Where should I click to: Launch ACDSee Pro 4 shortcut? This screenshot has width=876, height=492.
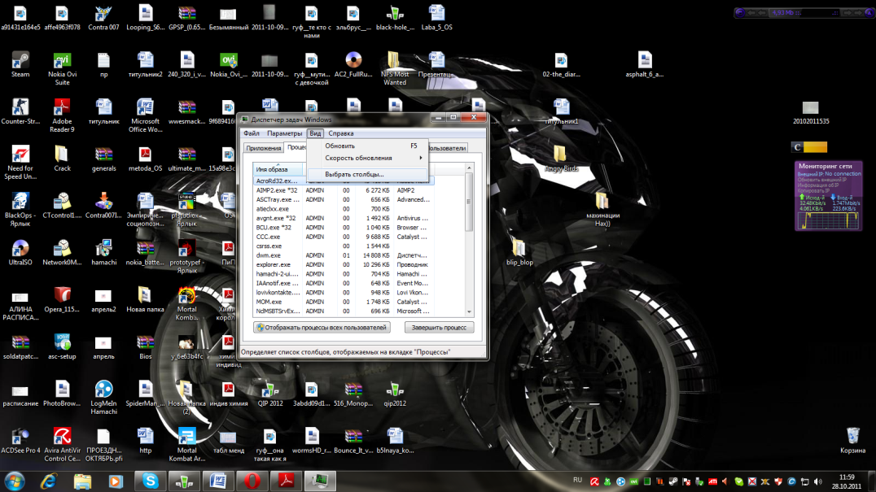point(20,440)
